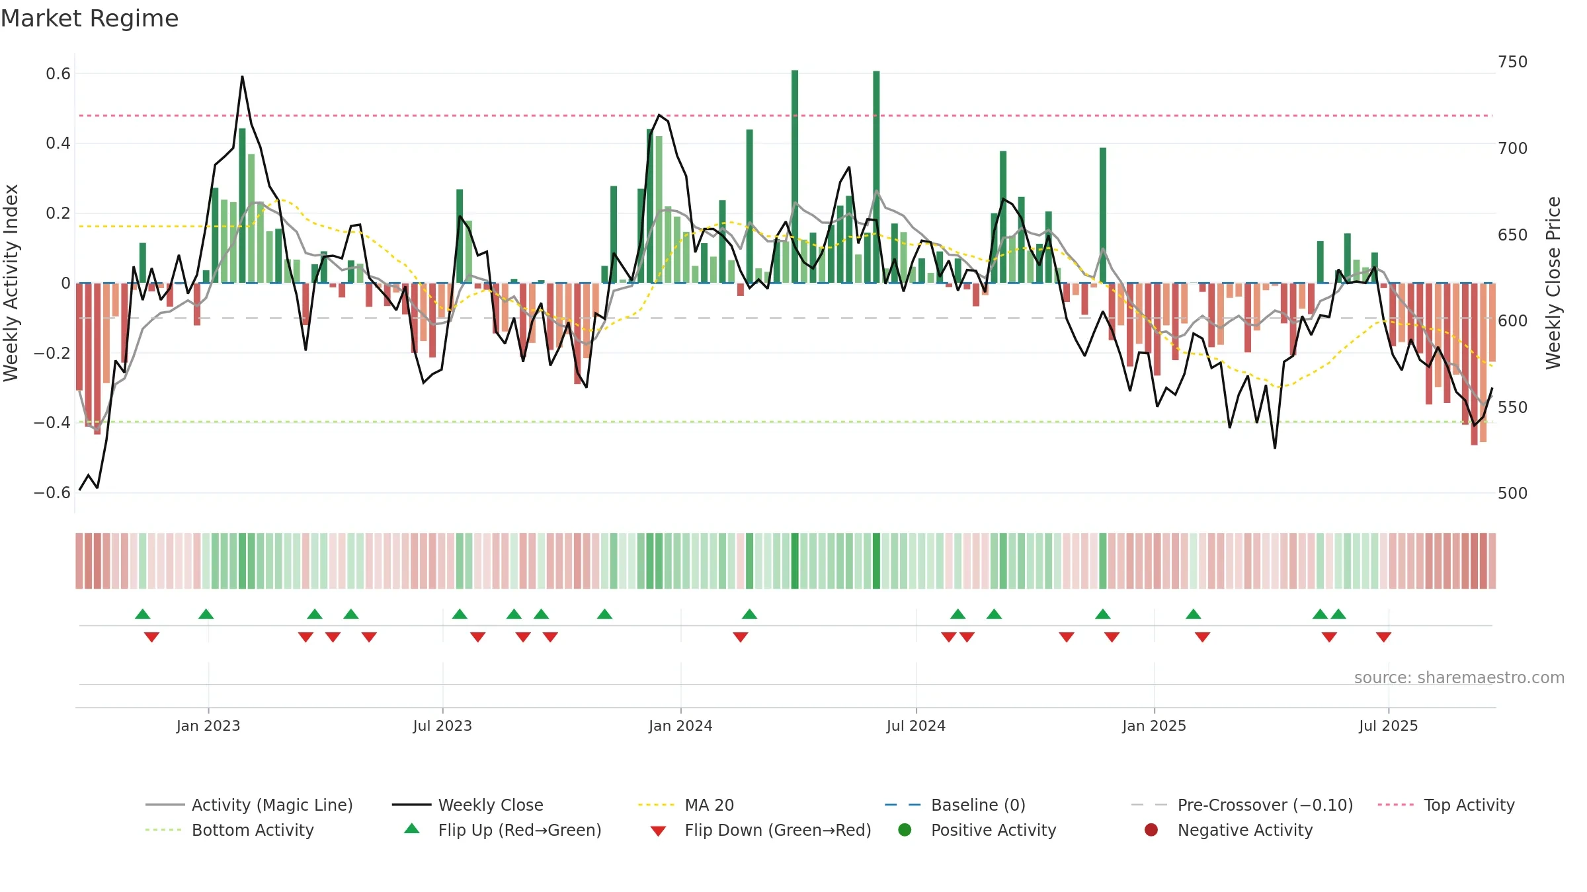Click the Weekly Activity Index axis title
The image size is (1587, 892).
[11, 283]
